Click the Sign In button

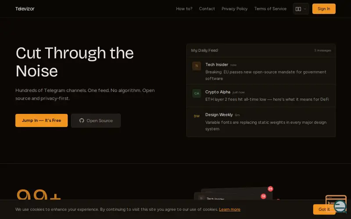[x=324, y=9]
